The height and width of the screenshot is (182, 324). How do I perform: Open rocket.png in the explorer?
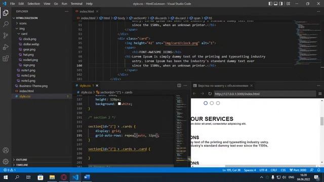pyautogui.click(x=30, y=60)
